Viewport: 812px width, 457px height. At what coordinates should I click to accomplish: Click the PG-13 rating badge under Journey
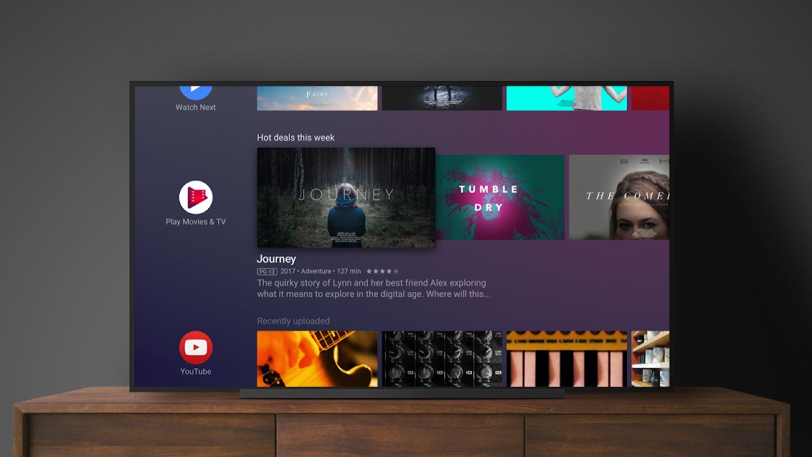click(267, 271)
